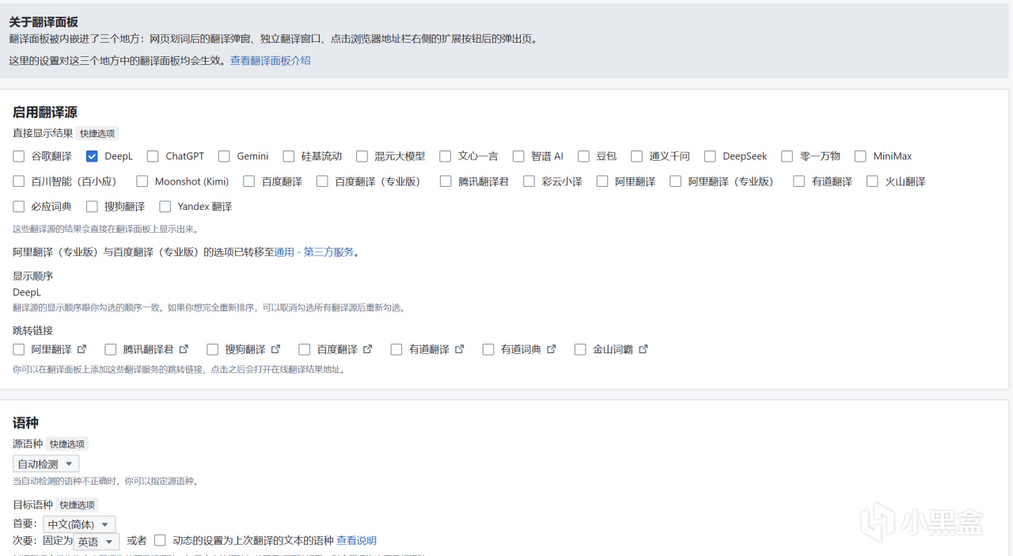Check 通义千问 source

pyautogui.click(x=637, y=156)
